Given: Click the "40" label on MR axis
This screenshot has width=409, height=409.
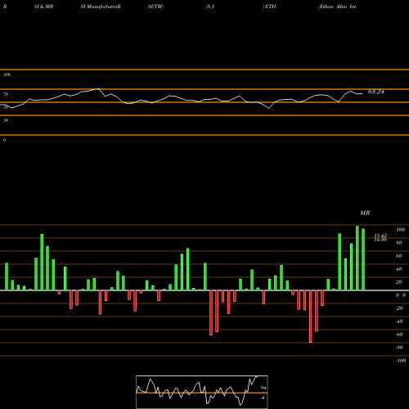Looking at the screenshot, I should (x=399, y=269).
